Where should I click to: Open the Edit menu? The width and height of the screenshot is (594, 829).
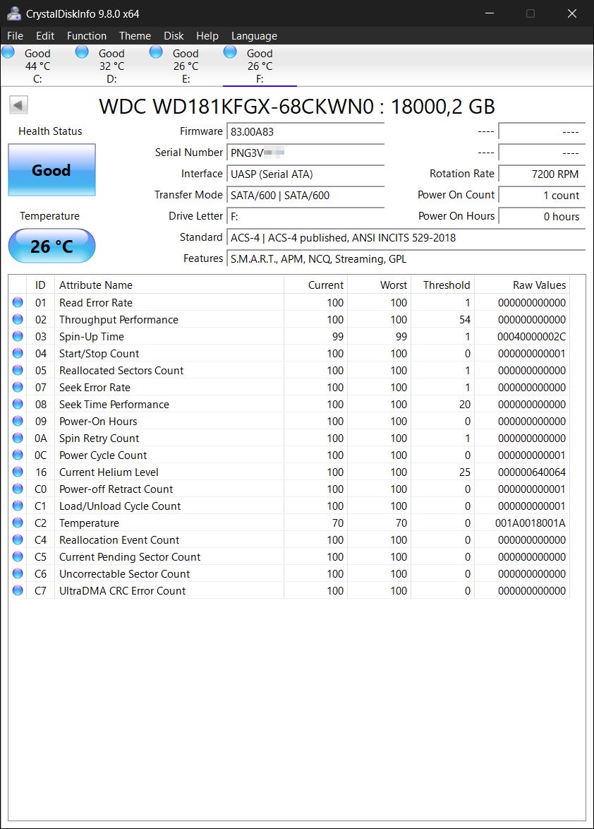pos(45,35)
